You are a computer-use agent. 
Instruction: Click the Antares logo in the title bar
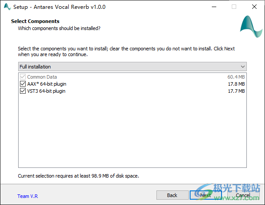(x=7, y=7)
